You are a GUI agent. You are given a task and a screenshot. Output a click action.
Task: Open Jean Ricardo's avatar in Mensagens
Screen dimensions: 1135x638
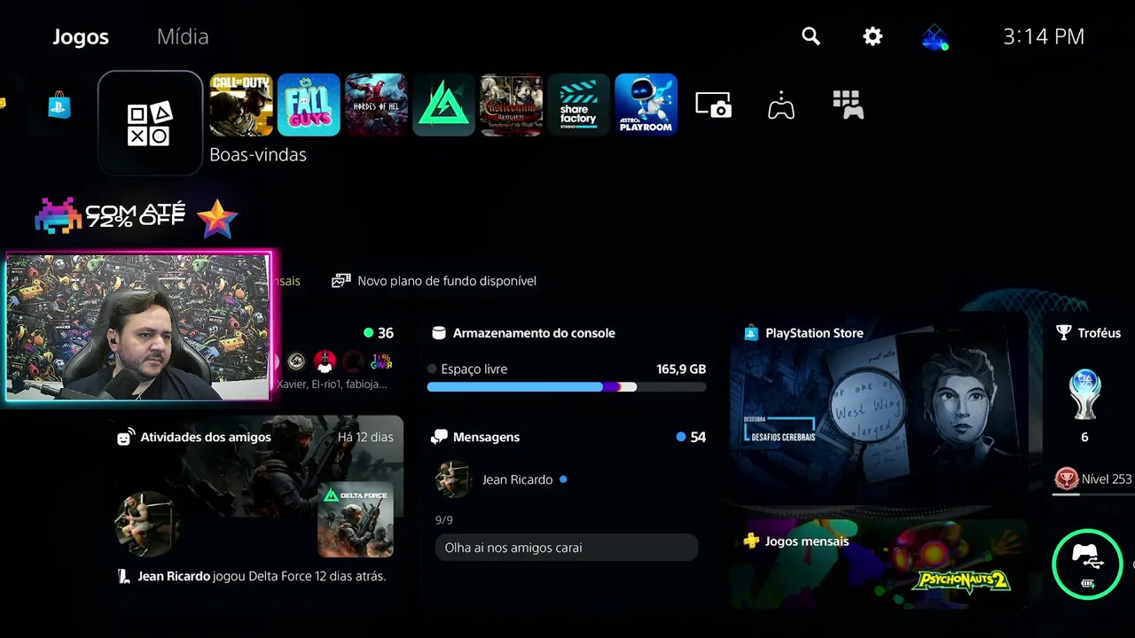pos(453,479)
